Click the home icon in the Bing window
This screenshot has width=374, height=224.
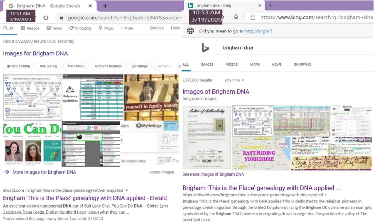236,17
